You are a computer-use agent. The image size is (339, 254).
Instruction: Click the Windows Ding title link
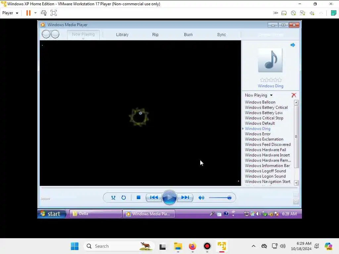click(x=270, y=86)
